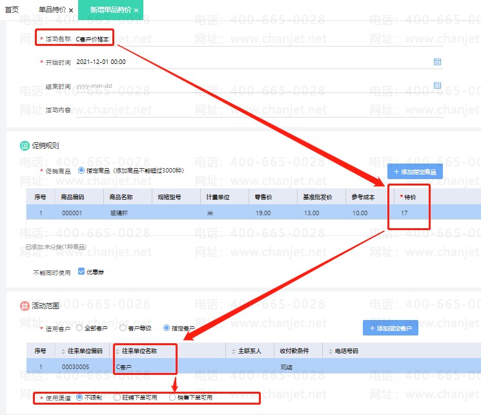Click product code 000001 cell
This screenshot has height=415, width=481.
click(72, 213)
